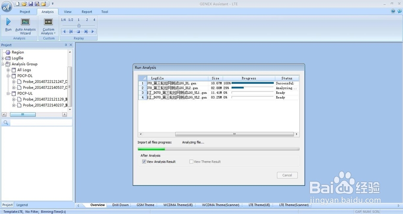Viewport: 403px width, 214px height.
Task: Open the Custom Analysis dropdown
Action: pos(48,27)
